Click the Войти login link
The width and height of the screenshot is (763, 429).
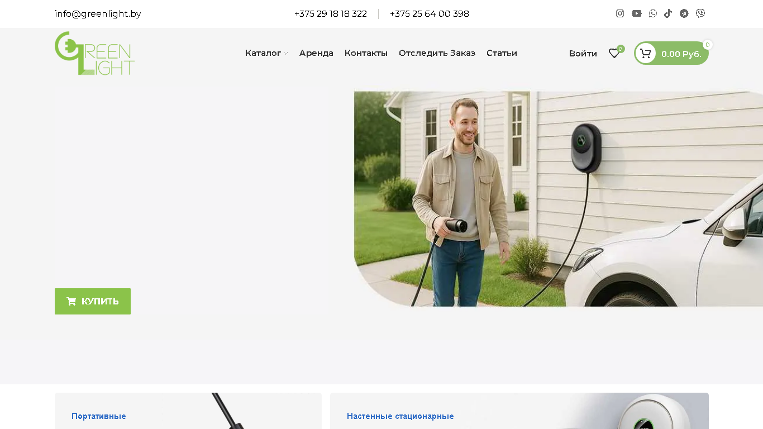583,54
